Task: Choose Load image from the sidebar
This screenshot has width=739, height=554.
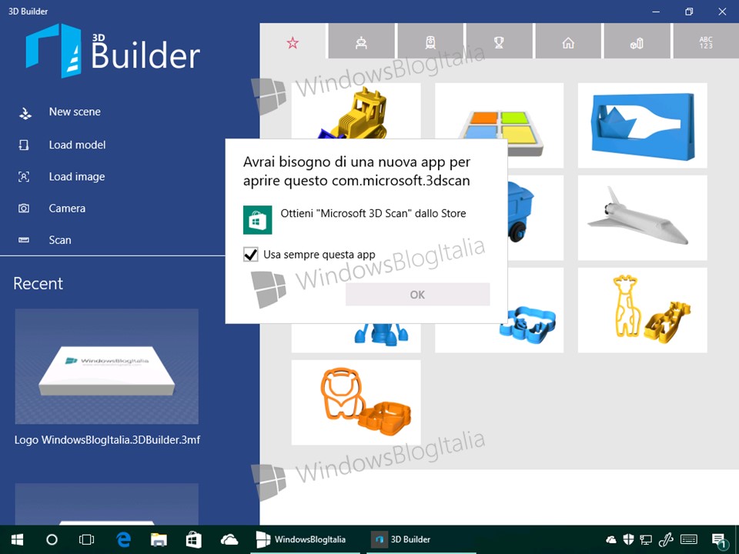Action: point(77,177)
